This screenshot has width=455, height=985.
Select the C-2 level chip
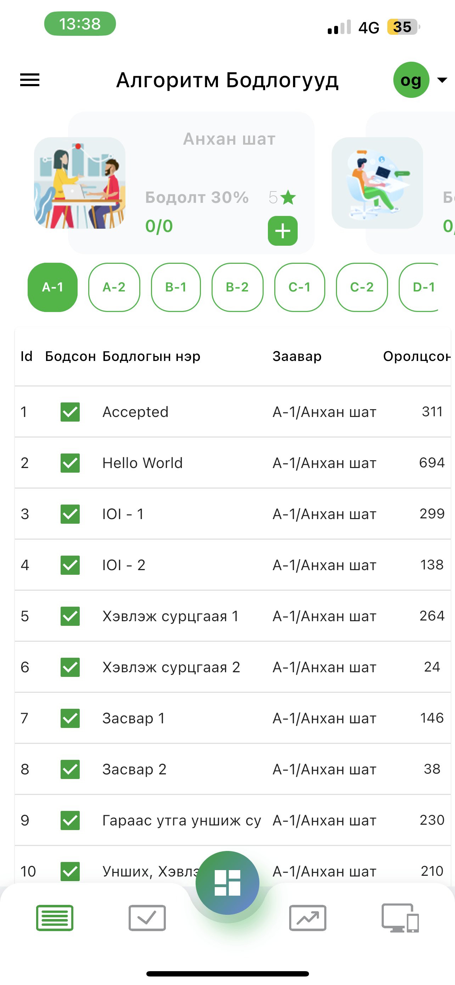pyautogui.click(x=362, y=287)
